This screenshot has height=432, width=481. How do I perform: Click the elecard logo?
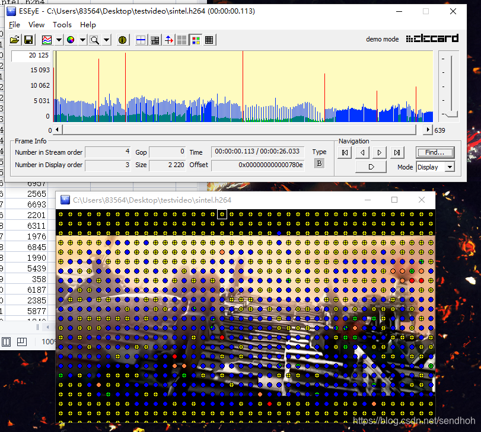(432, 39)
